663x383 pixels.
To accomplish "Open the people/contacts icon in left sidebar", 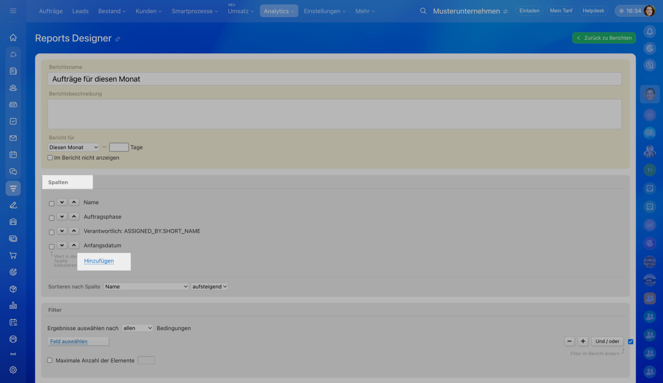I will click(x=13, y=88).
